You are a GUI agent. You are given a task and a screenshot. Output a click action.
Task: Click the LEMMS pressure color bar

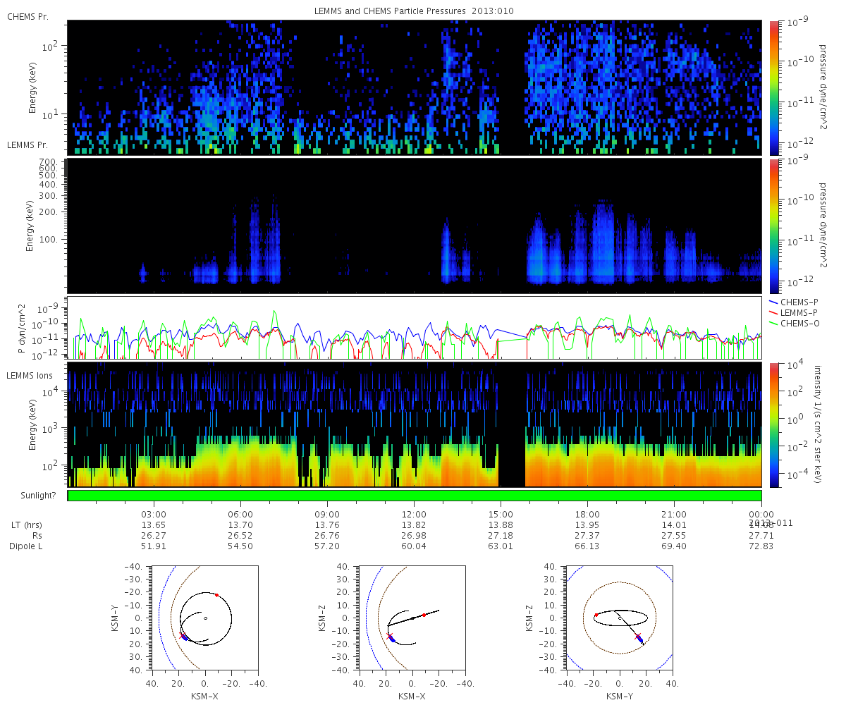click(x=773, y=226)
